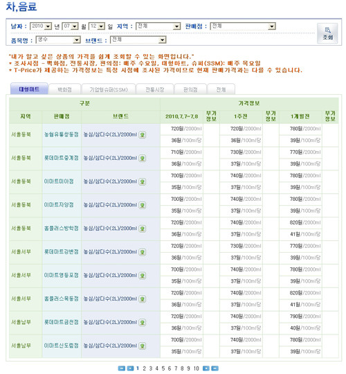Open the 이마트자양점 store link

point(59,205)
